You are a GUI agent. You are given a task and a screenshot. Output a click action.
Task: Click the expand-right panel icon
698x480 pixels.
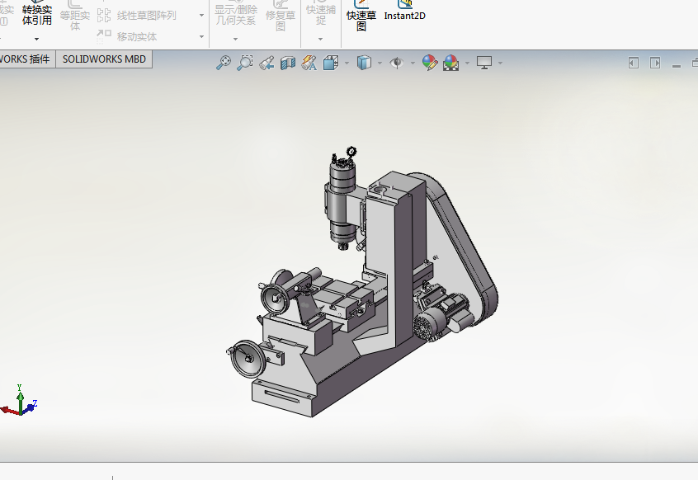click(655, 64)
